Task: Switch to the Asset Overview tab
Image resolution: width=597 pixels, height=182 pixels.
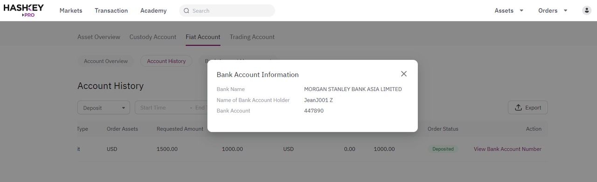Action: (x=99, y=37)
